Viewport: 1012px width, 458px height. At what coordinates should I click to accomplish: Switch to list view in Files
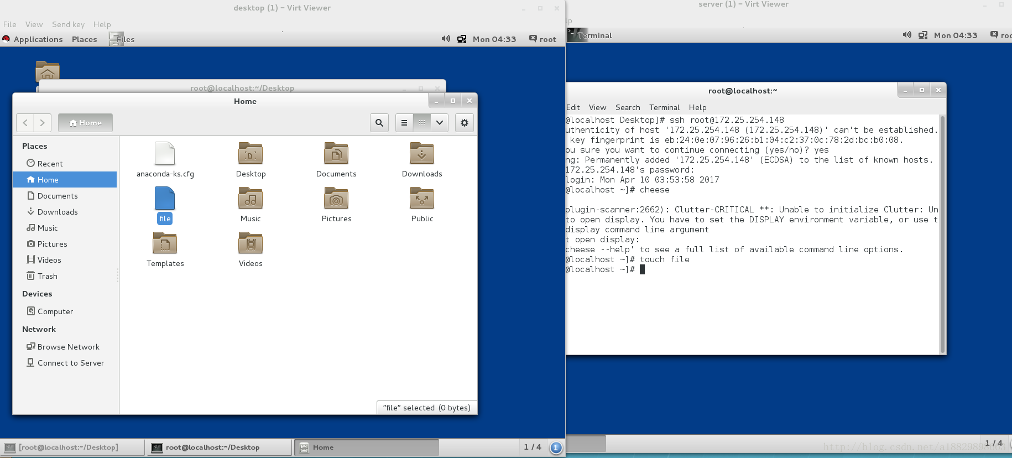click(404, 123)
